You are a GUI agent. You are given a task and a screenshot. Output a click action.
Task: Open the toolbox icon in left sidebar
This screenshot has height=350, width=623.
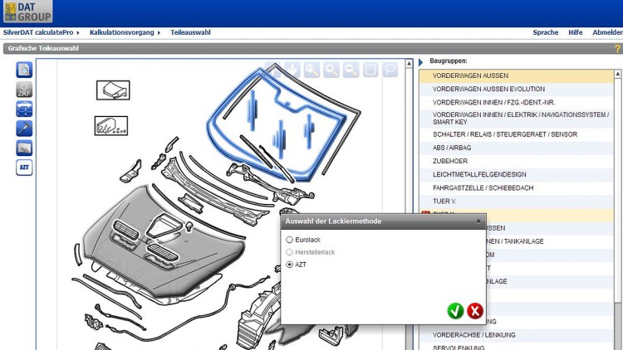[24, 109]
